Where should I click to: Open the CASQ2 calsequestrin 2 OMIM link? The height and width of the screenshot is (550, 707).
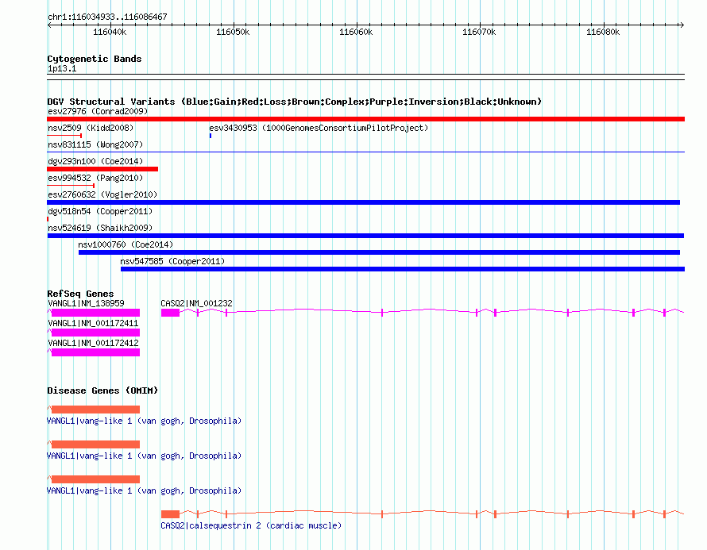[251, 525]
